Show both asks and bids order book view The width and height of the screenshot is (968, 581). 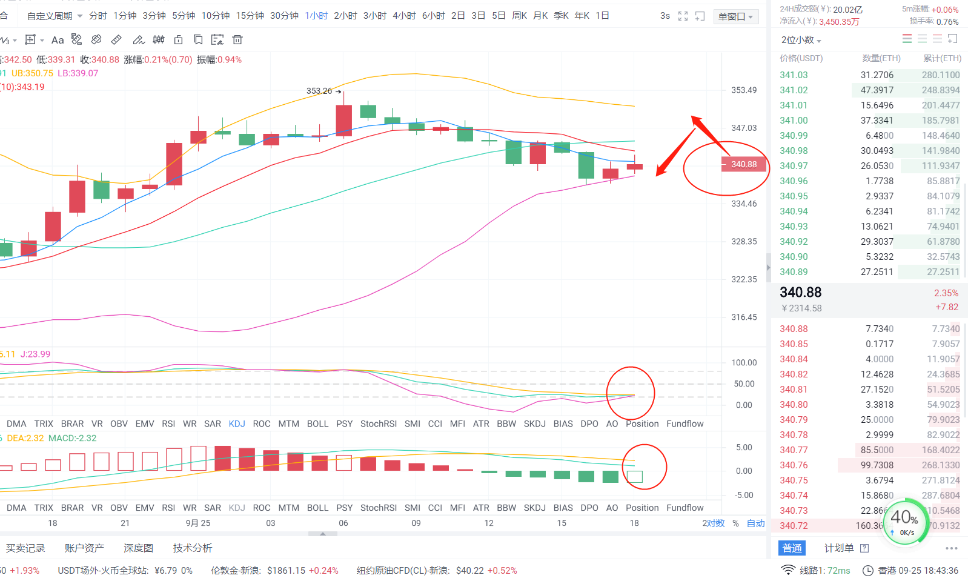coord(907,39)
